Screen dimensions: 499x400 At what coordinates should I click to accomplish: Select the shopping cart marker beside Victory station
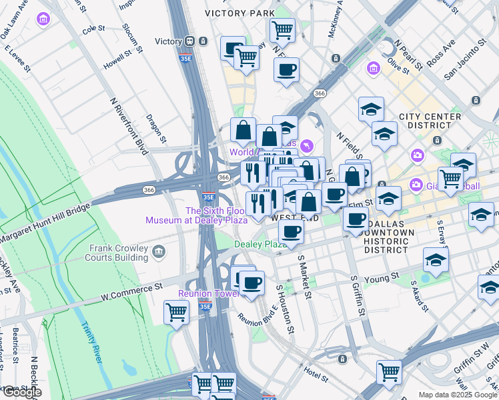click(x=246, y=58)
